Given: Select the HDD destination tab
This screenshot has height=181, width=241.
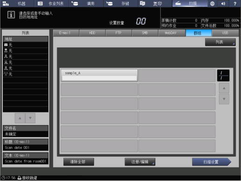Looking at the screenshot, I should pos(92,33).
